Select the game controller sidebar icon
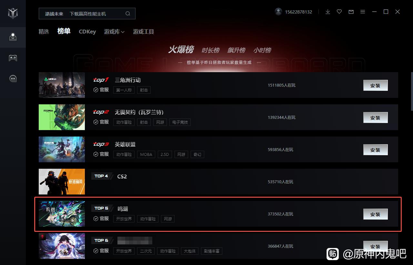413x265 pixels. coord(13,58)
